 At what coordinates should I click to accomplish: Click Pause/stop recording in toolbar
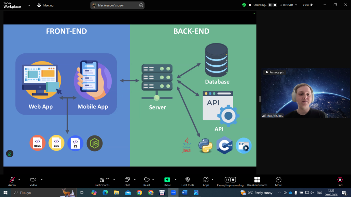[x=230, y=180]
